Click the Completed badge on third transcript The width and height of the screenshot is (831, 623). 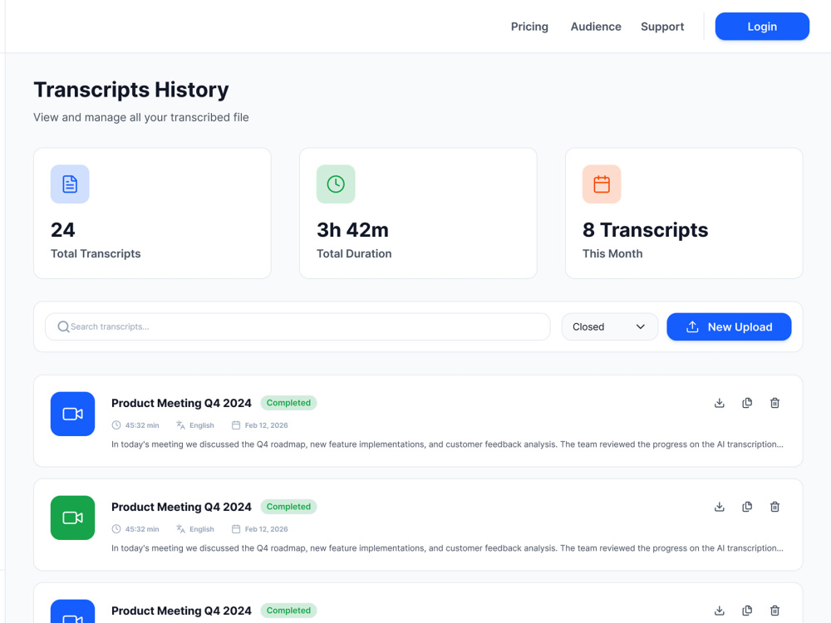pos(289,611)
